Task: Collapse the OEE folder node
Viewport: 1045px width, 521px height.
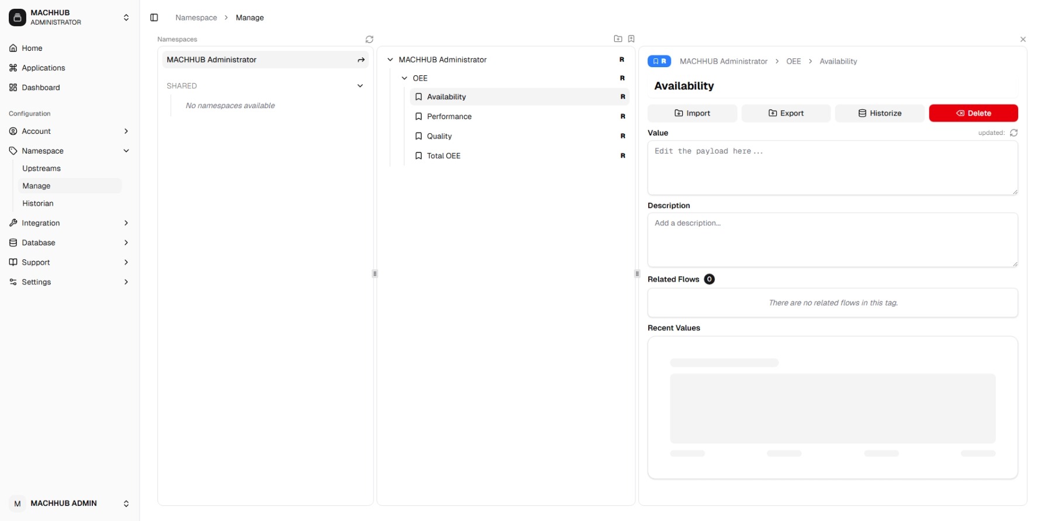Action: coord(404,78)
